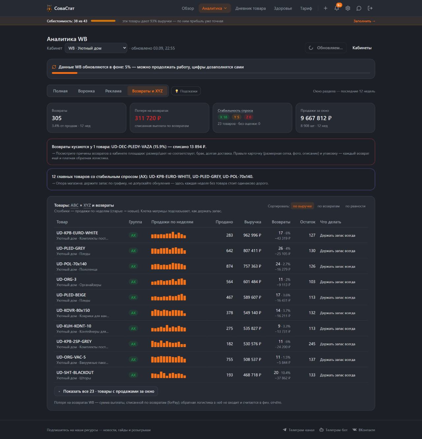Sort products by выручке
This screenshot has width=422, height=439.
point(302,206)
